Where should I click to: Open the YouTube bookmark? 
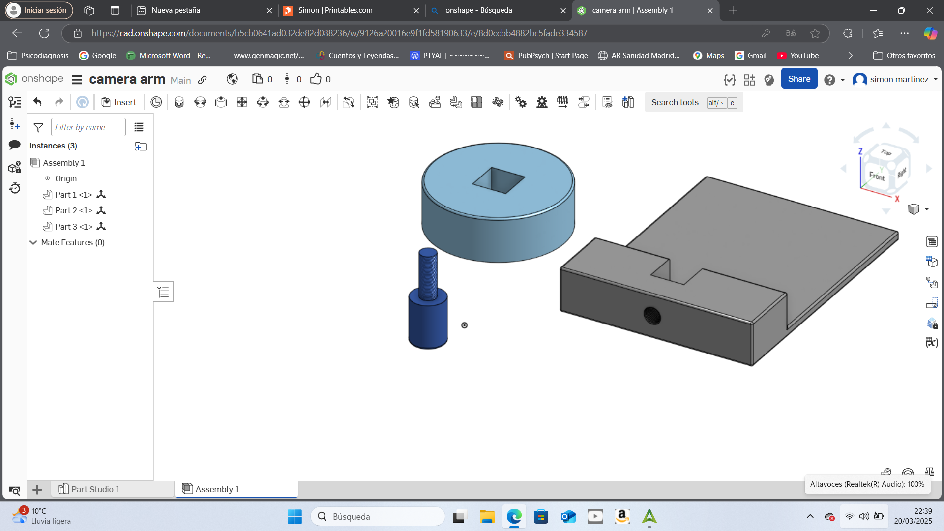[797, 56]
